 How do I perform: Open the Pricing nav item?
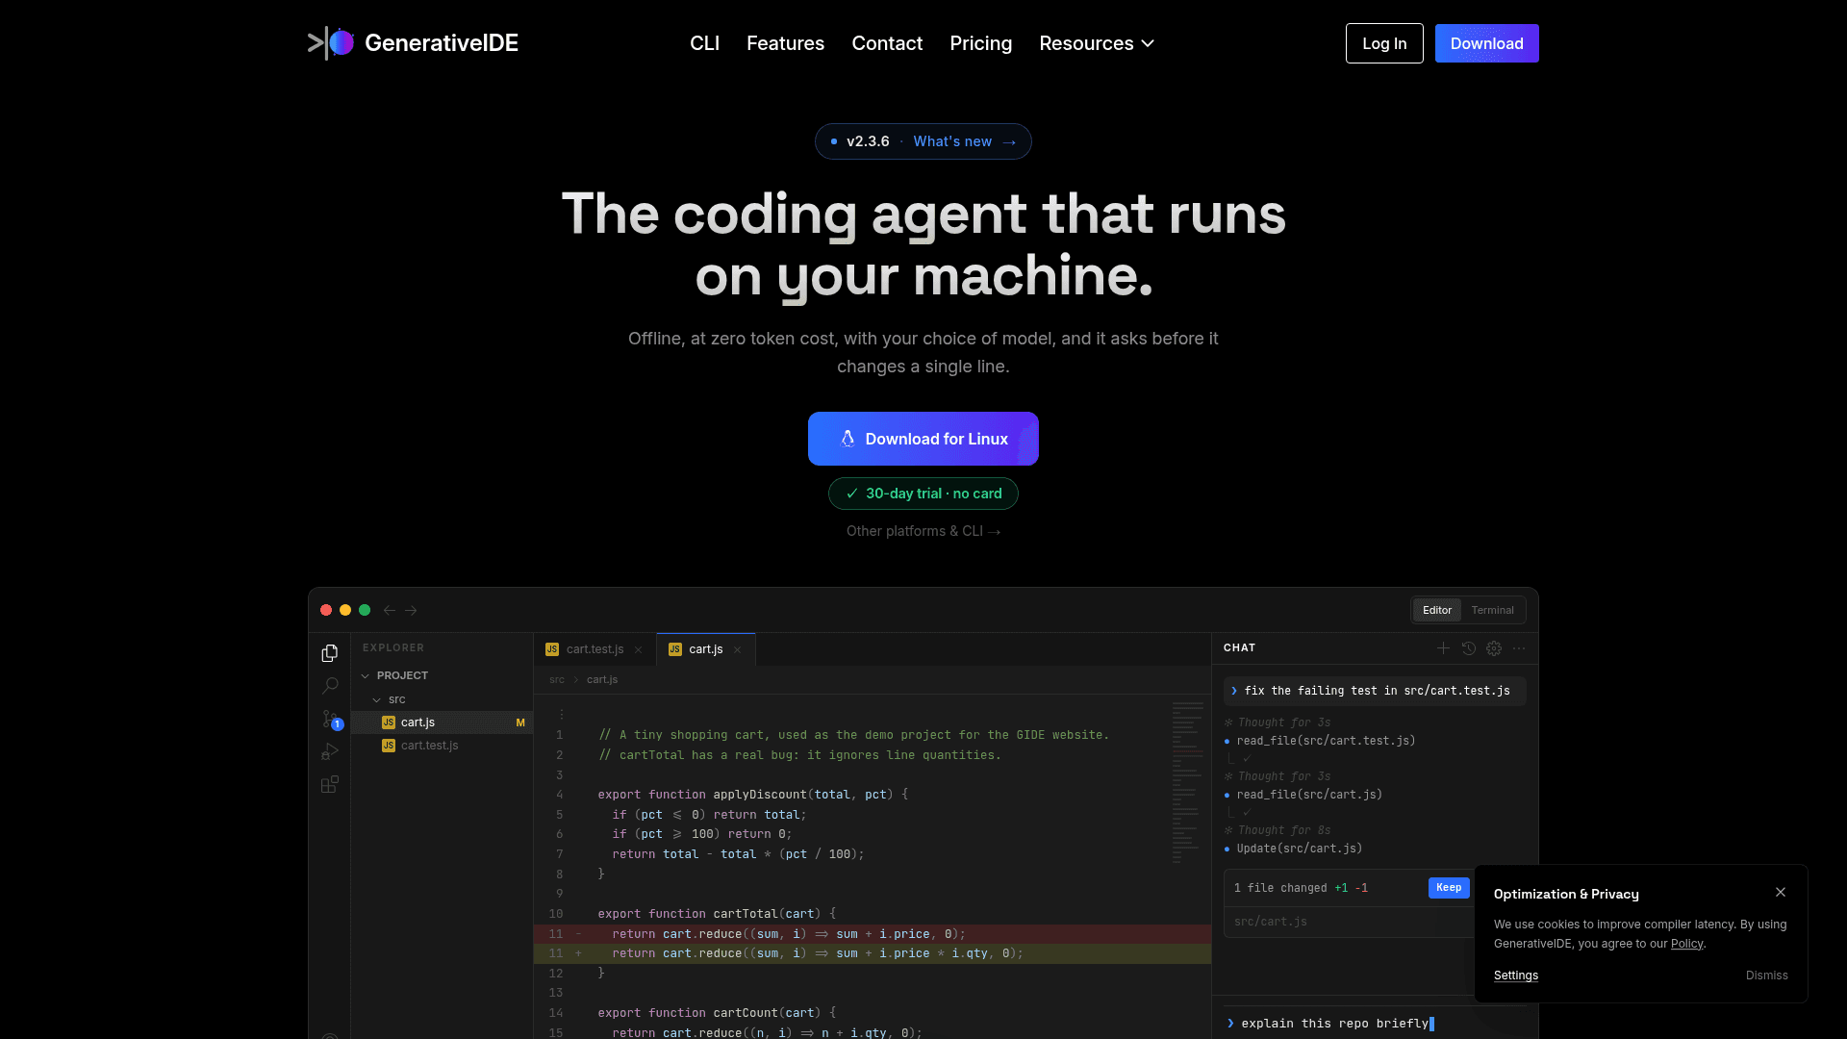(980, 43)
